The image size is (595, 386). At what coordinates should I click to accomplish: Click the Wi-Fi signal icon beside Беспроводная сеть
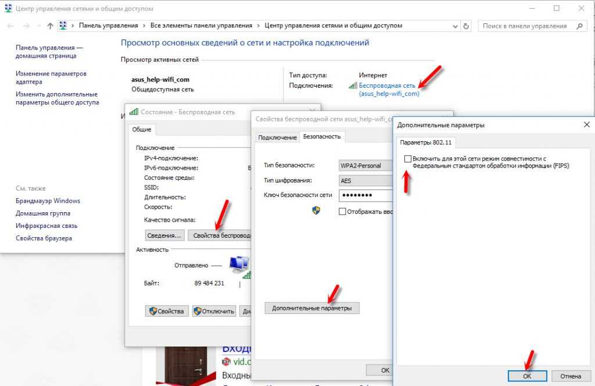click(352, 85)
